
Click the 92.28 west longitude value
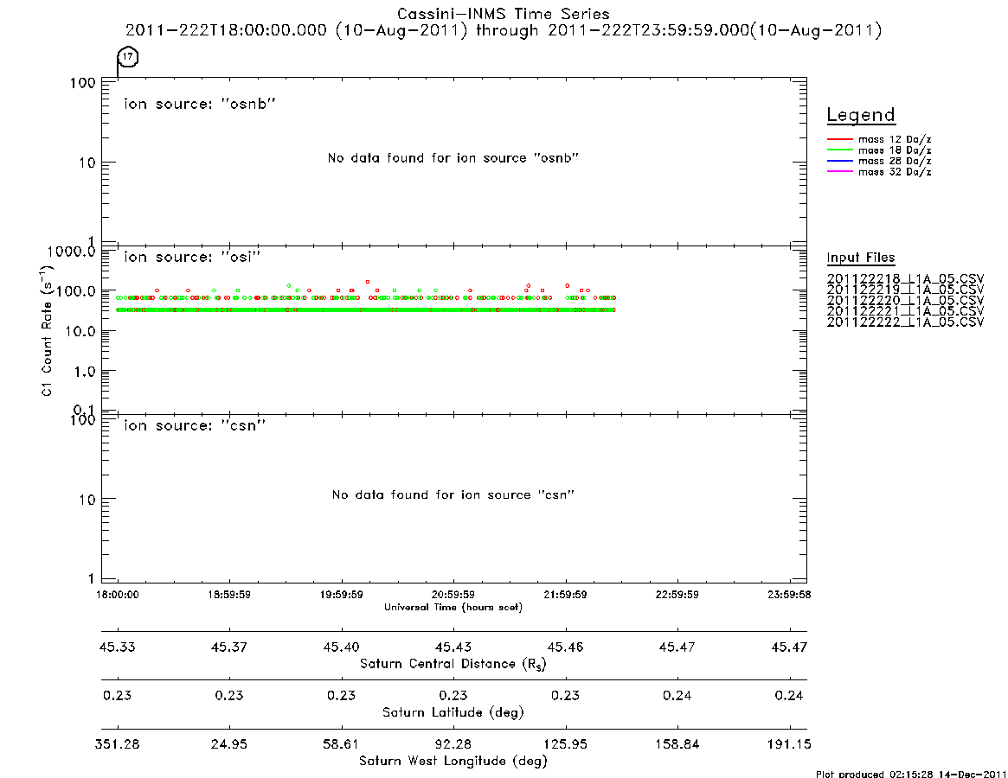click(453, 744)
